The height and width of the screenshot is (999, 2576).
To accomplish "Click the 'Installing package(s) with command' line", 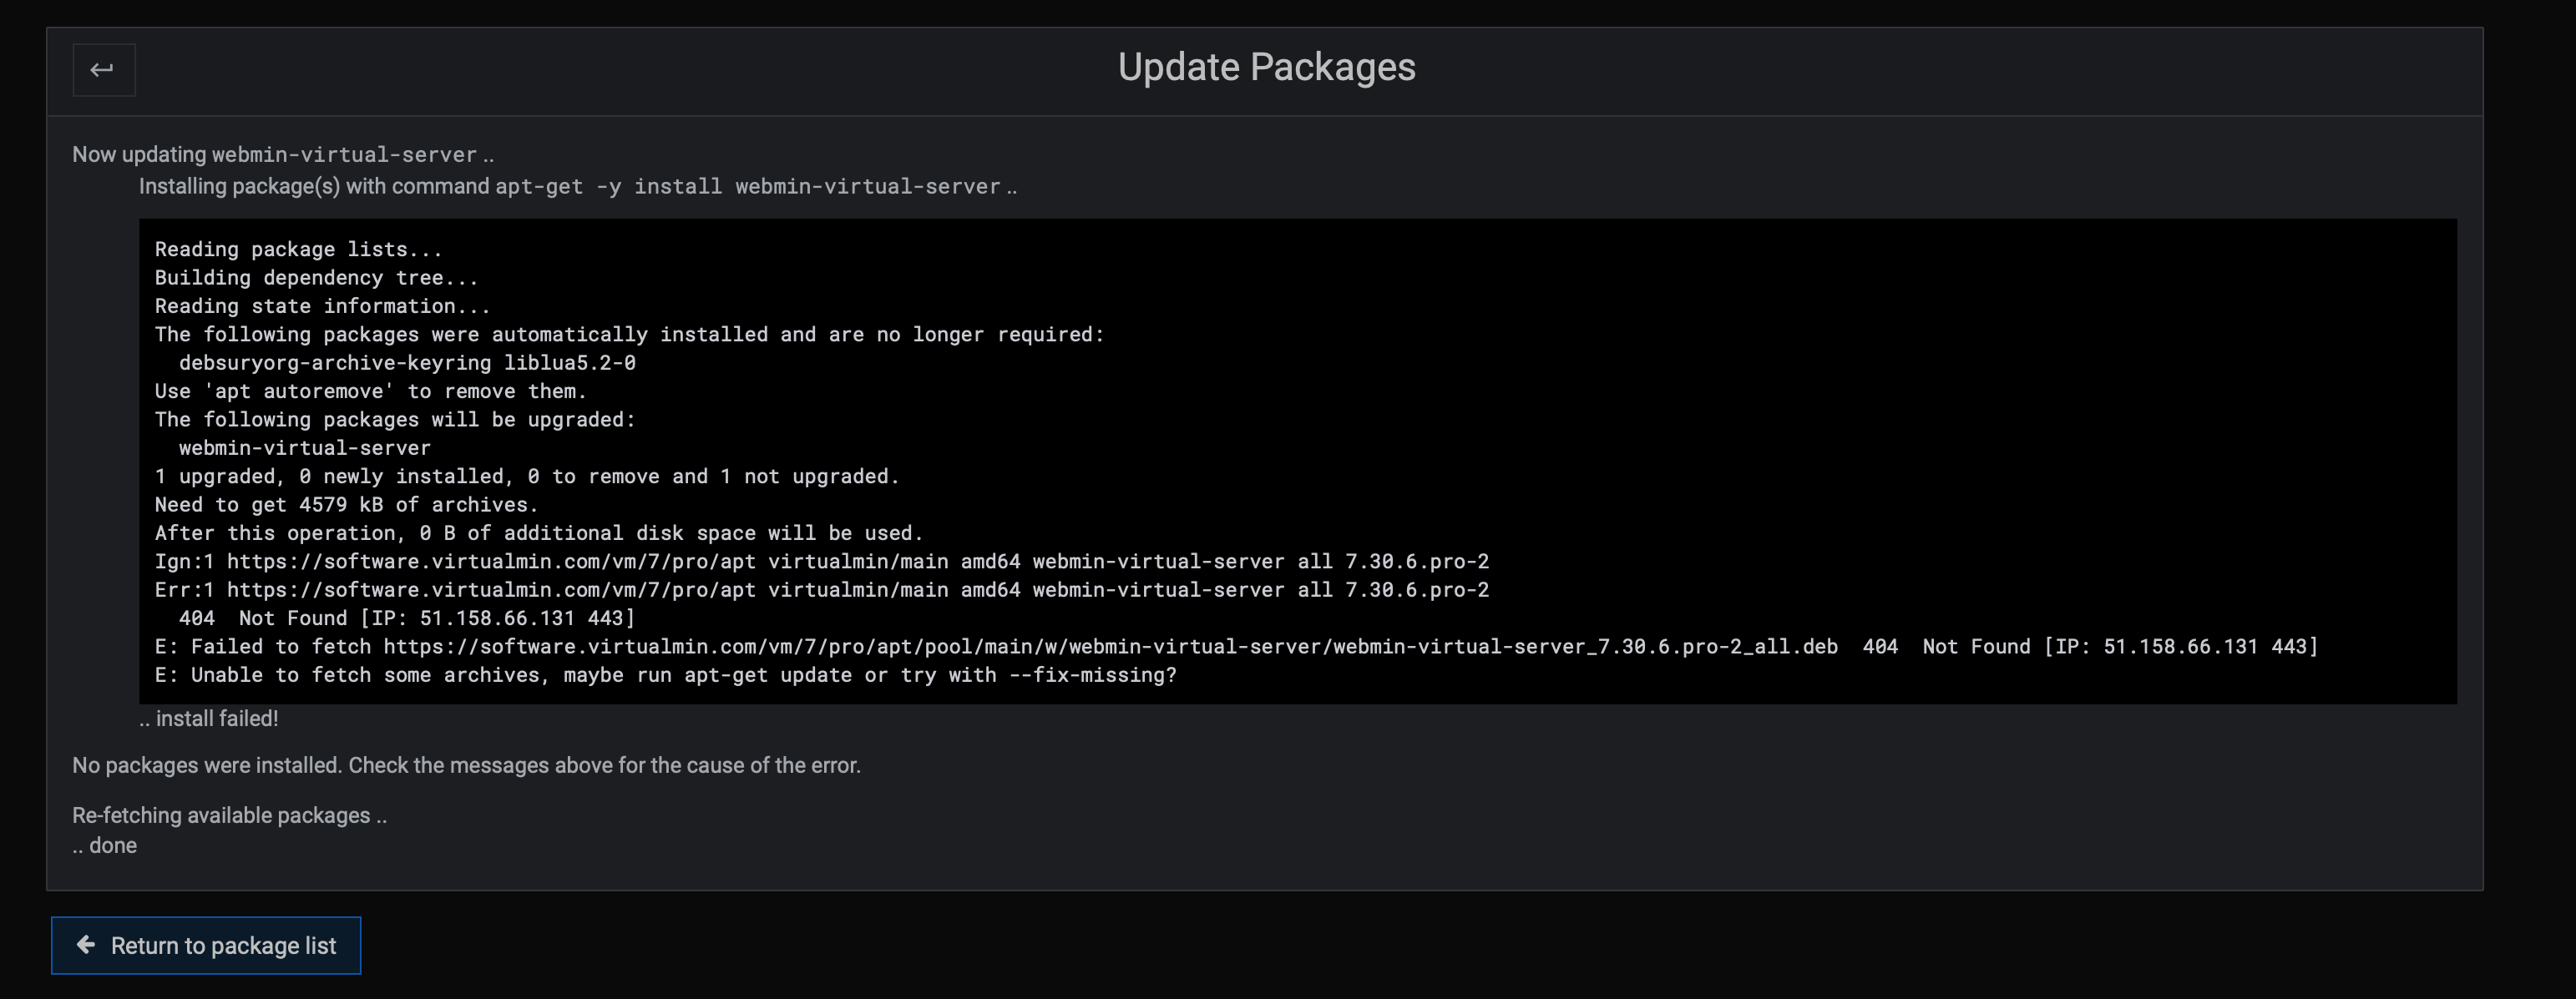I will tap(578, 187).
